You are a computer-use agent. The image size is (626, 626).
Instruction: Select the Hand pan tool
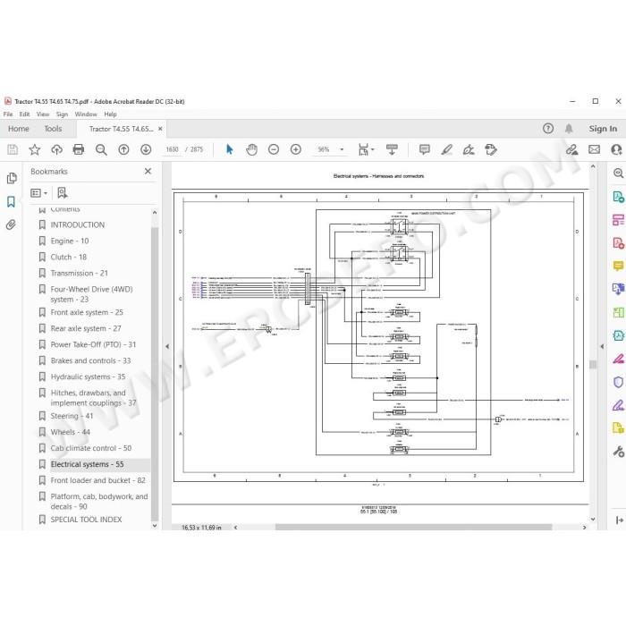[251, 149]
